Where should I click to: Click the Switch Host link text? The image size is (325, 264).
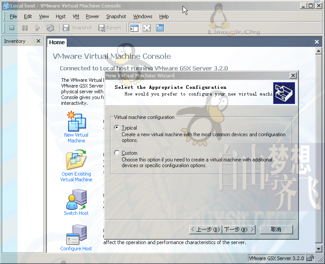click(76, 213)
